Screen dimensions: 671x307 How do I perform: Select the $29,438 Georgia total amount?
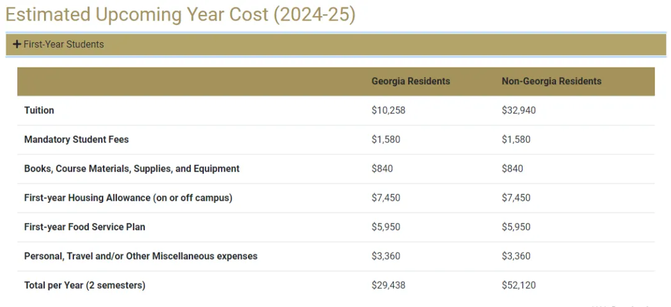[x=388, y=285]
